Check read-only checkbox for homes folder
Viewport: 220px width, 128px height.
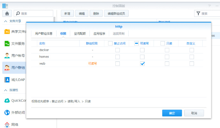167,57
